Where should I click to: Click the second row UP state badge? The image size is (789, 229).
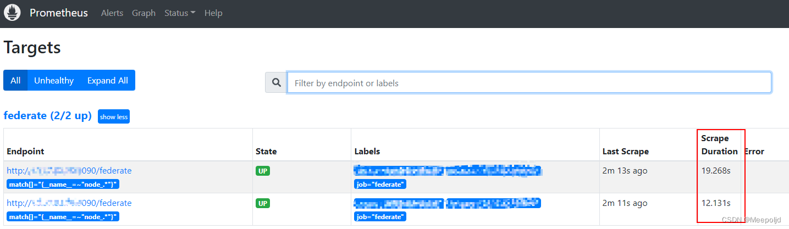(263, 203)
